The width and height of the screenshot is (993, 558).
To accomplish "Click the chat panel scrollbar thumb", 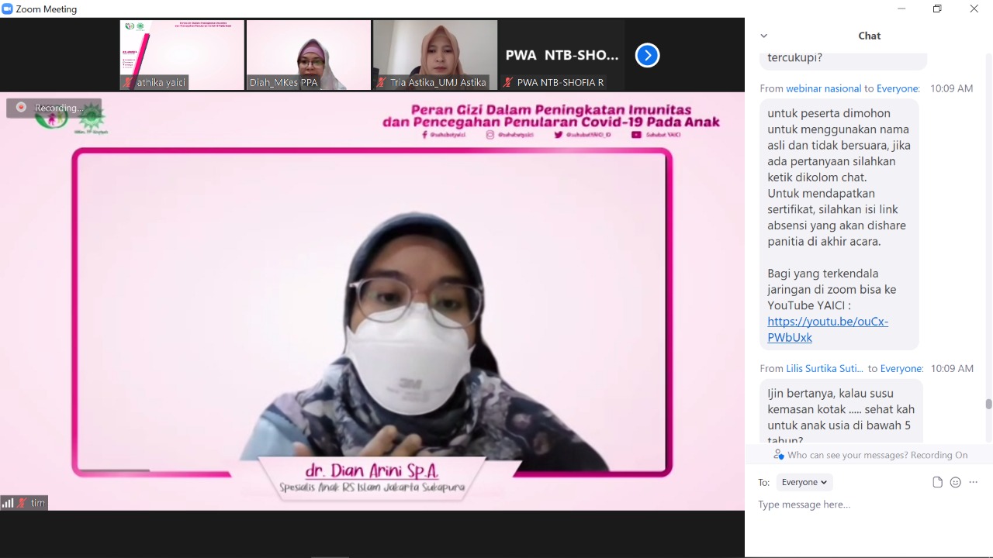I will pos(988,404).
